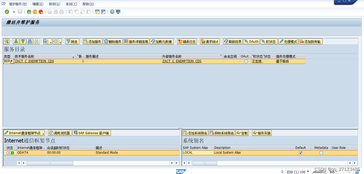The height and width of the screenshot is (174, 364).
Task: Click the green Back arrow icon
Action: coord(29,12)
